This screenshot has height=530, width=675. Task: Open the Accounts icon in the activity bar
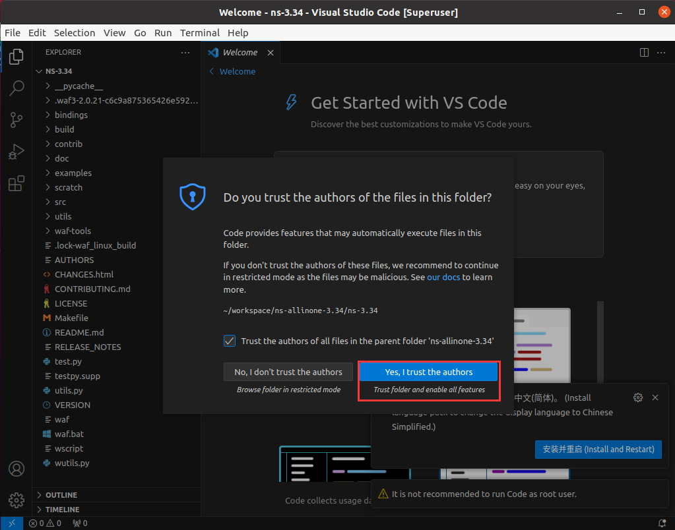click(x=16, y=468)
